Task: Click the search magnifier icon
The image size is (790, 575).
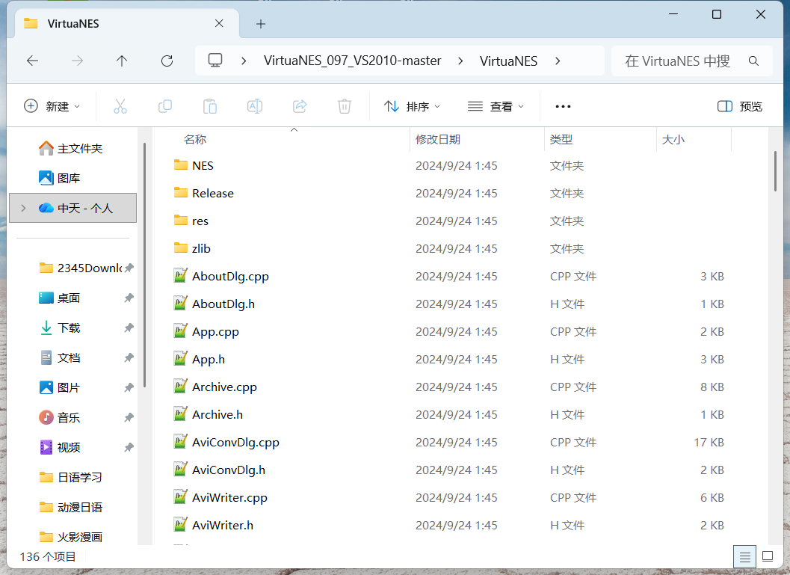Action: [x=753, y=61]
